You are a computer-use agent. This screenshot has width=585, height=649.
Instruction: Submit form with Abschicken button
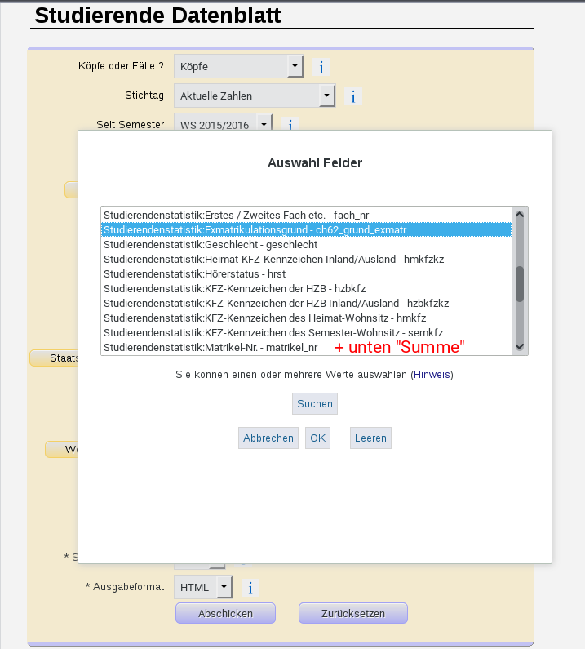225,613
